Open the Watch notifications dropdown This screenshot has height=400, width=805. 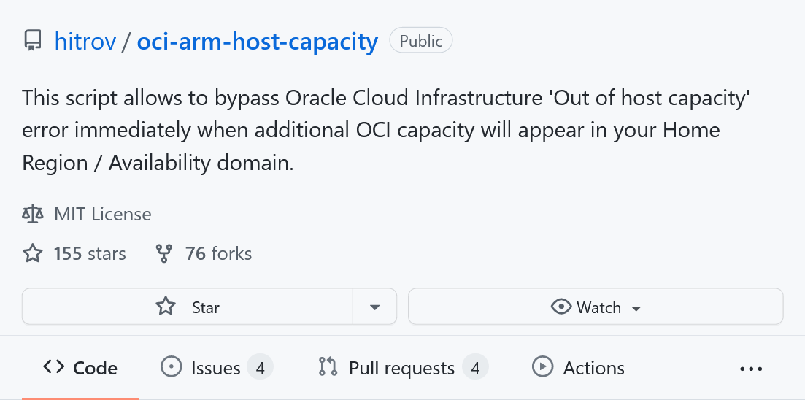(x=596, y=307)
